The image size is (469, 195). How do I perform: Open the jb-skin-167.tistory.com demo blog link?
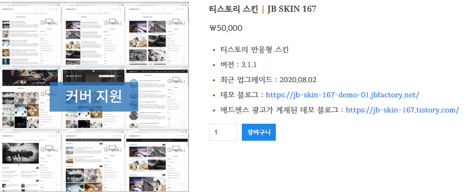pos(402,110)
